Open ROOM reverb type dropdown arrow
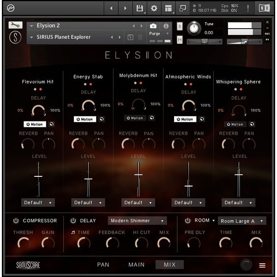This screenshot has width=277, height=277. click(x=214, y=221)
